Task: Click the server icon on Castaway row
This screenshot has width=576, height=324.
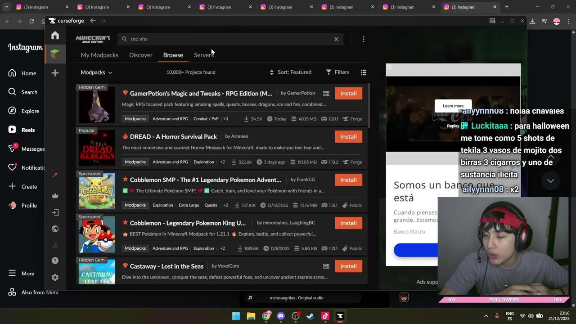Action: (x=326, y=266)
